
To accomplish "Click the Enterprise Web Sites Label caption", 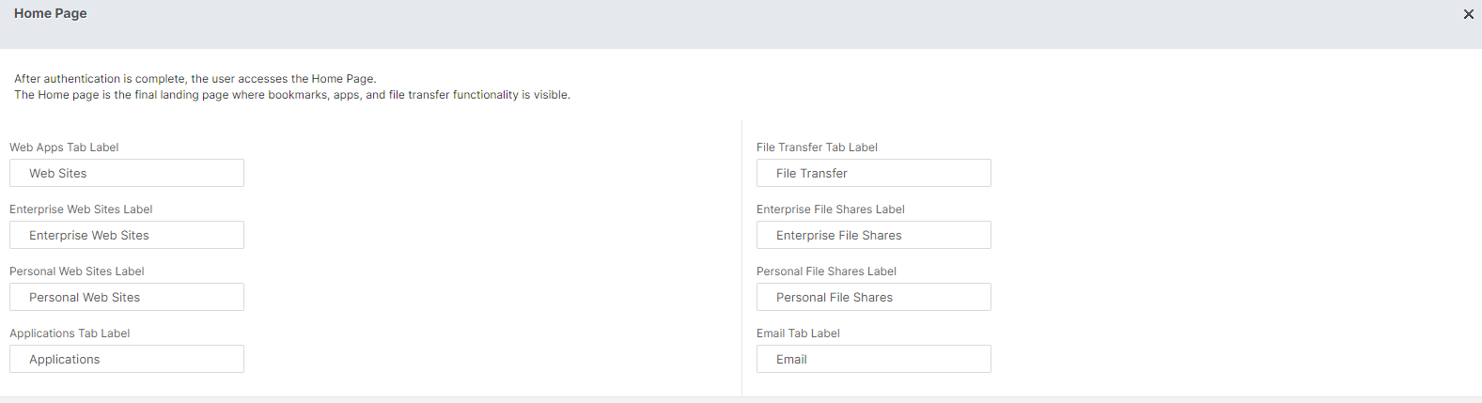I will [x=81, y=209].
